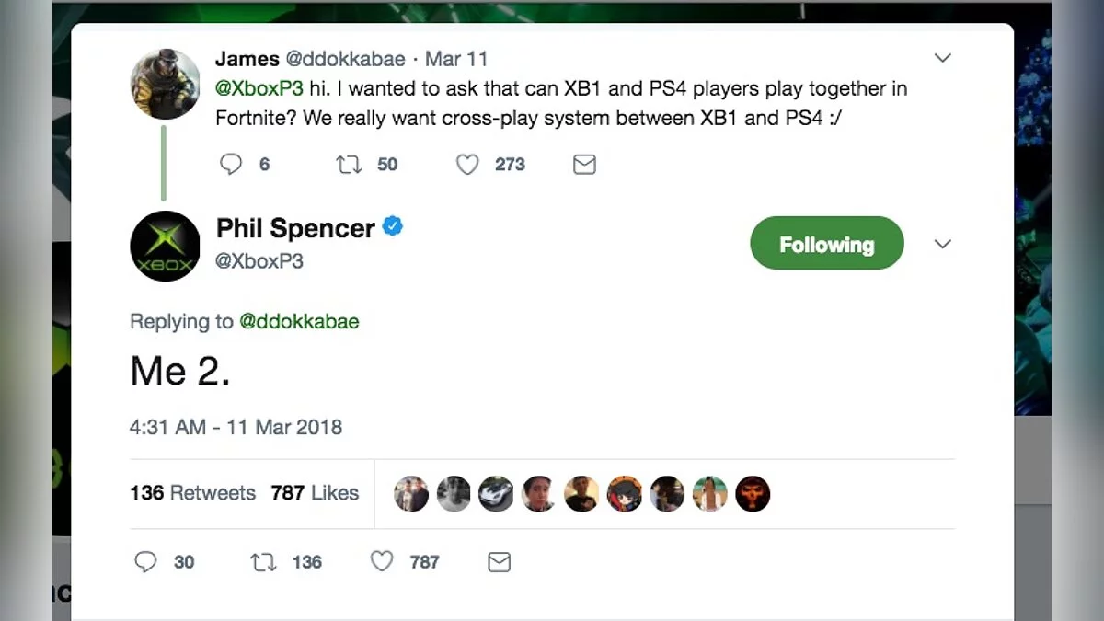Open the @ddokkabae link in Replying to
Viewport: 1104px width, 621px height.
point(299,321)
